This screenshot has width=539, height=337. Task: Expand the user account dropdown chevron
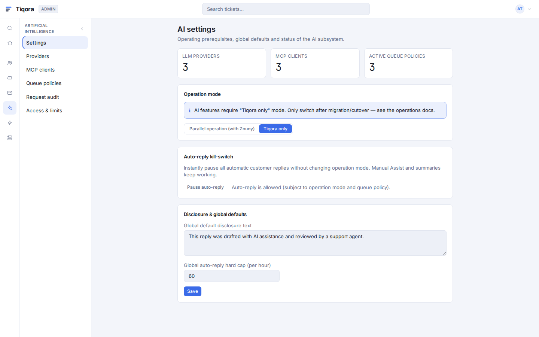point(529,9)
